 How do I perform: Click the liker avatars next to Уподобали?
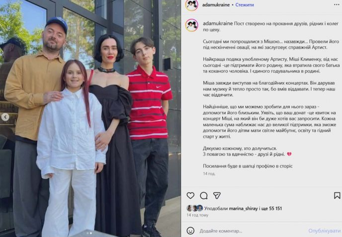[x=194, y=208]
